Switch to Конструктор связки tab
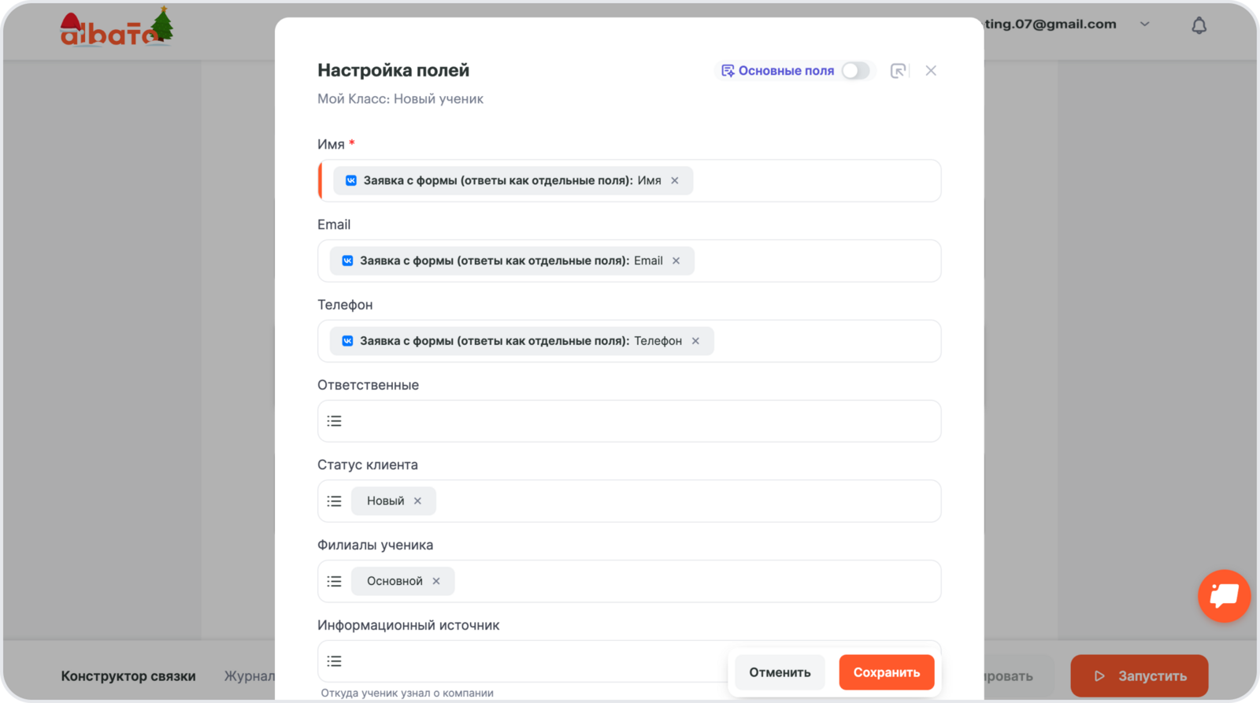 pos(128,676)
